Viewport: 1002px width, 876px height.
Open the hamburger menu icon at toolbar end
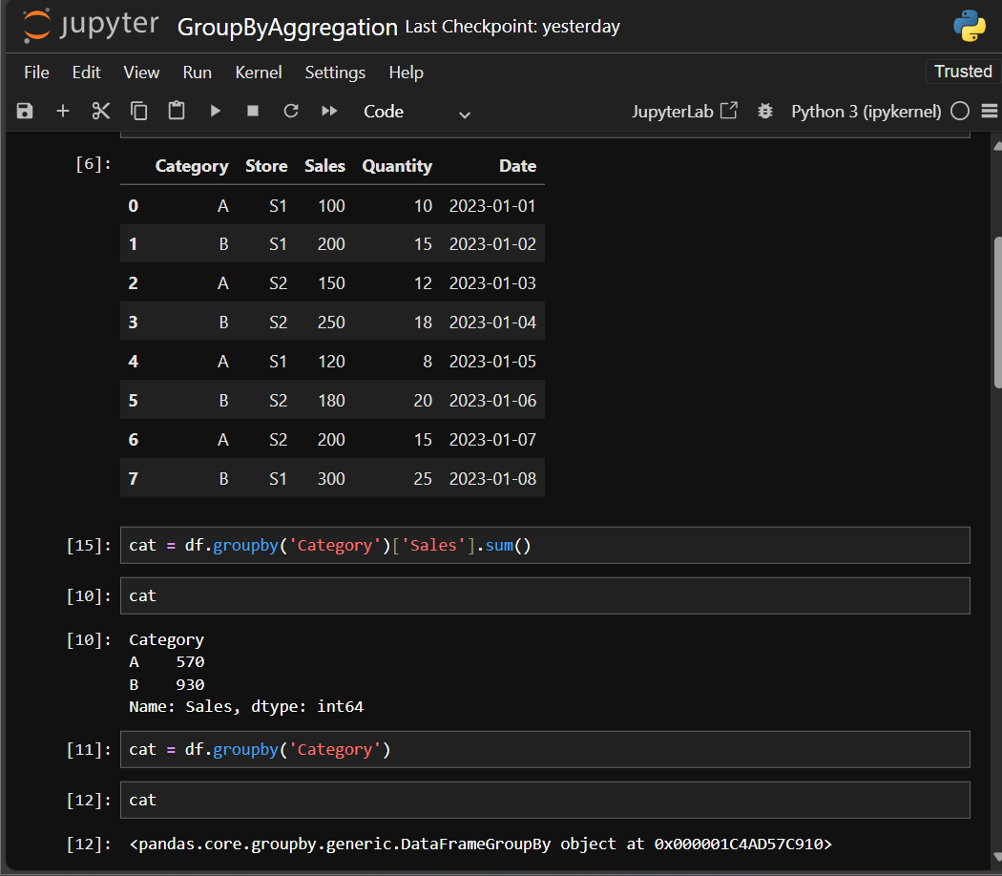[990, 112]
